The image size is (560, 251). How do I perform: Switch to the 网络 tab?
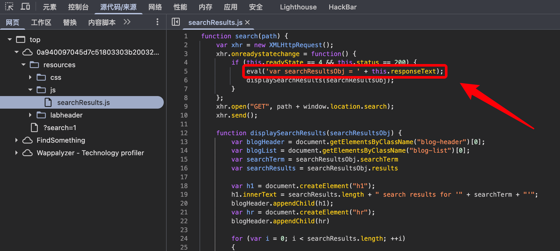click(x=155, y=7)
